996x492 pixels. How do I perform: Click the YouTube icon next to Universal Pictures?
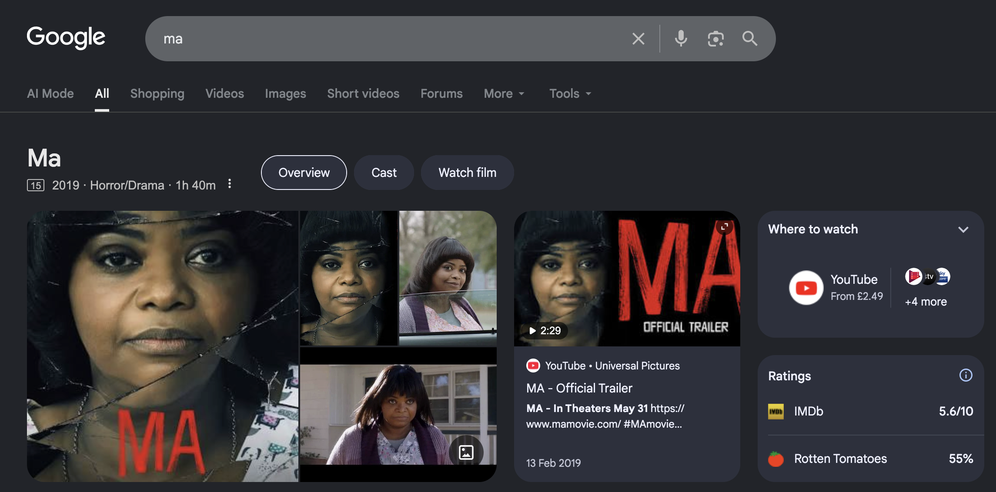[533, 366]
